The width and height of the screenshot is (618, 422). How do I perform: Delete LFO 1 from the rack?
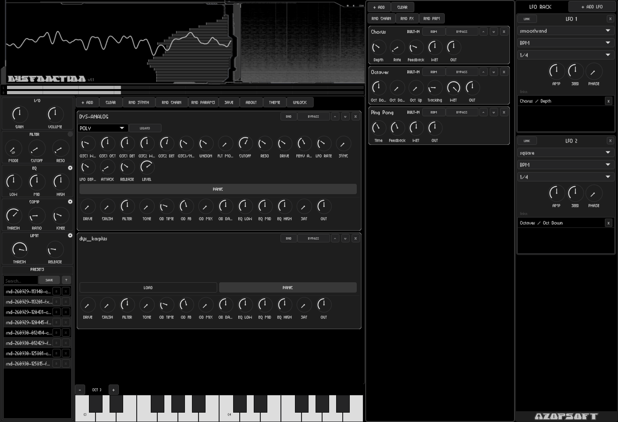tap(610, 19)
